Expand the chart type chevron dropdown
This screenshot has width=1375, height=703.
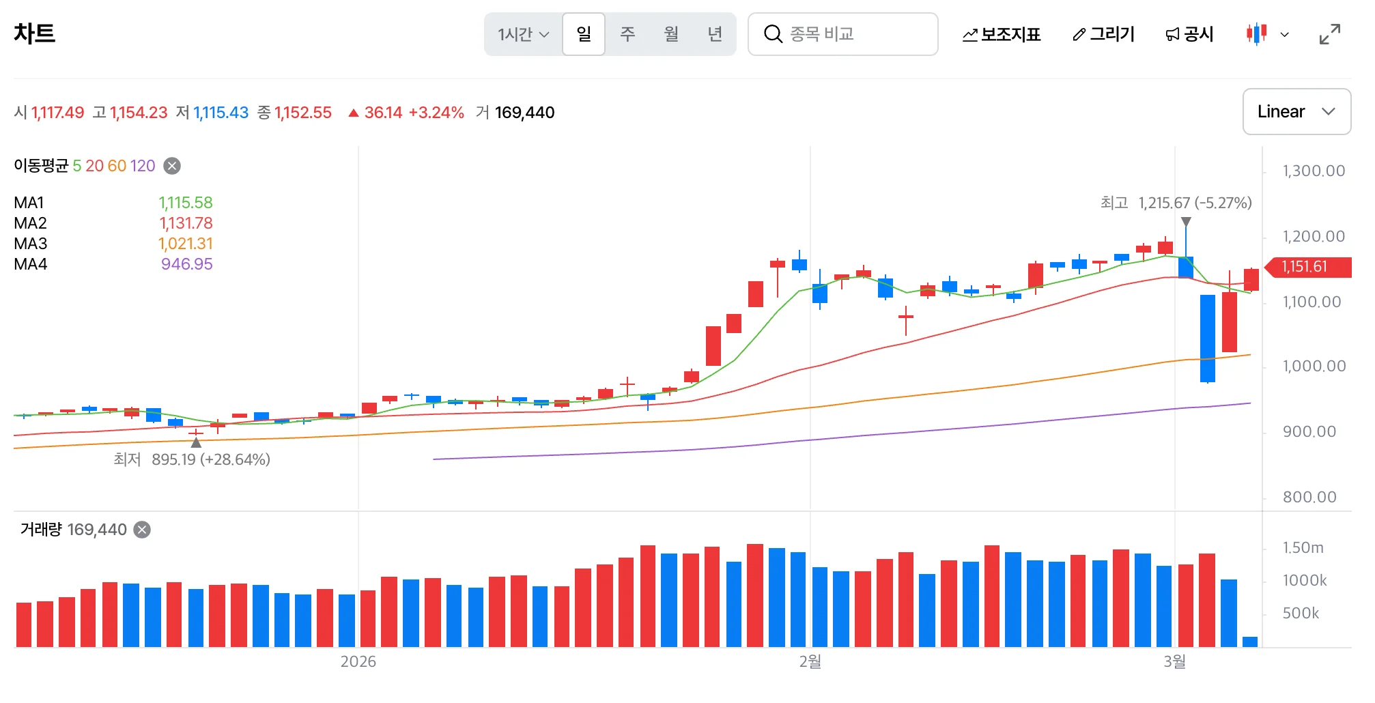tap(1284, 34)
